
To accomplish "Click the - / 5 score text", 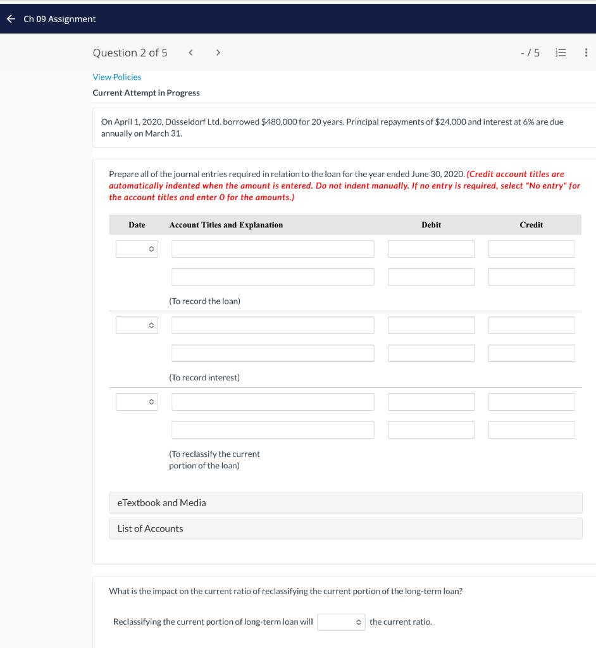I will pos(530,53).
